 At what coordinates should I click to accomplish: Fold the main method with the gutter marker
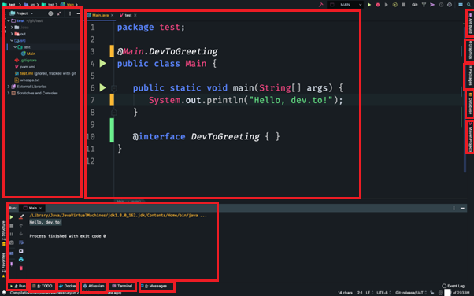[114, 88]
